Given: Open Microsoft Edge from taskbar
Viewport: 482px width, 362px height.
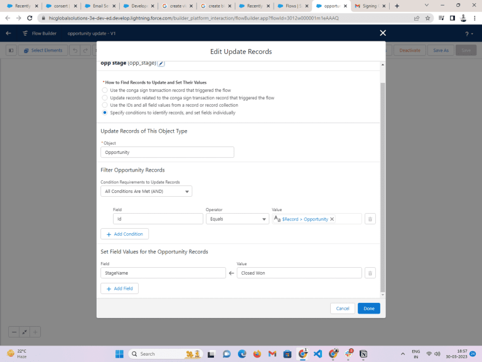Looking at the screenshot, I should (242, 354).
